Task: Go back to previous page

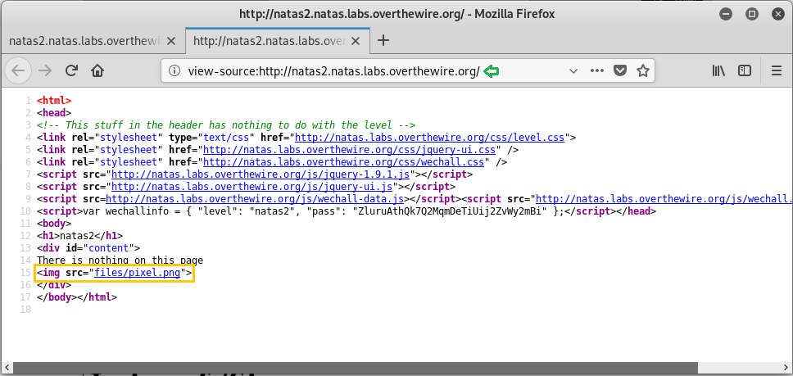Action: pyautogui.click(x=18, y=70)
